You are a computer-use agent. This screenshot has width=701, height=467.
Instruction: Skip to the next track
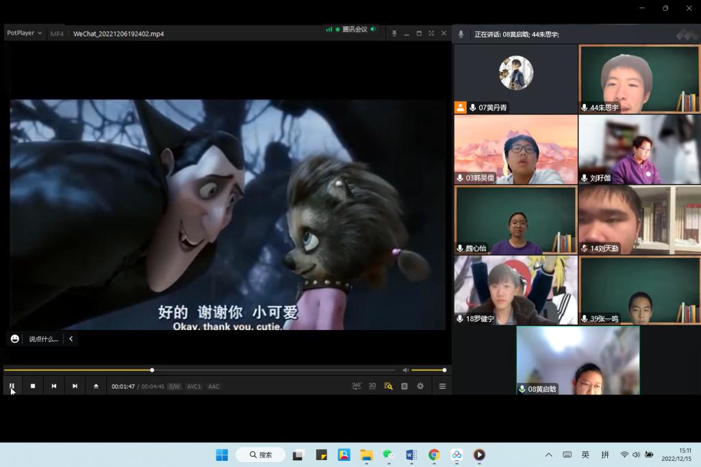[75, 386]
